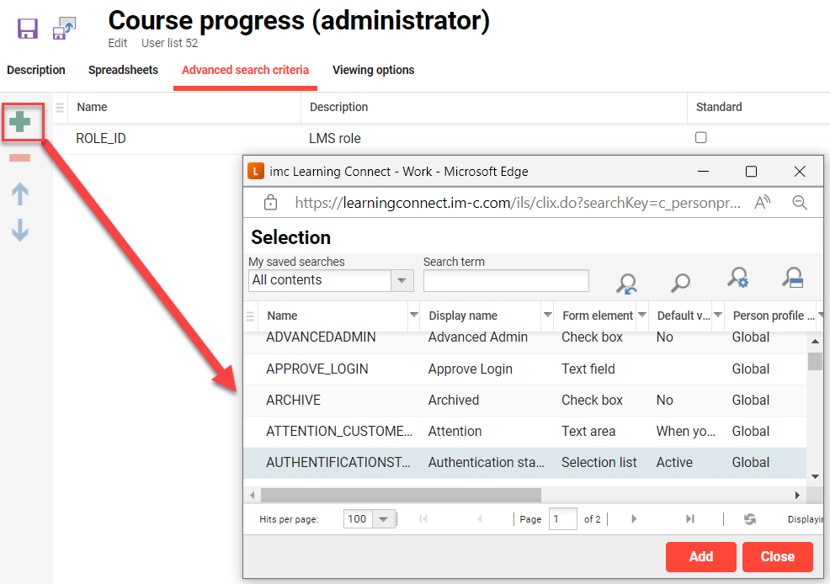Open the Name column header dropdown arrow
Screen dimensions: 830x584
(412, 315)
